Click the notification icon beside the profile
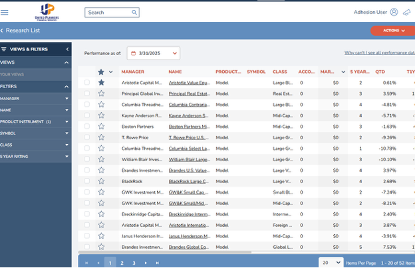Image resolution: width=415 pixels, height=268 pixels. 407,12
